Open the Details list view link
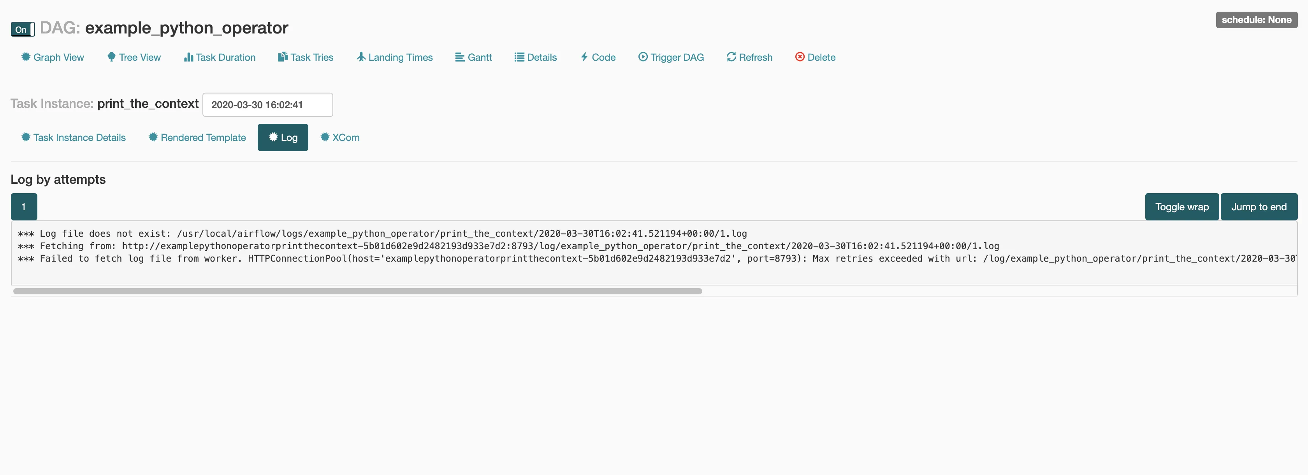The image size is (1308, 475). coord(536,57)
